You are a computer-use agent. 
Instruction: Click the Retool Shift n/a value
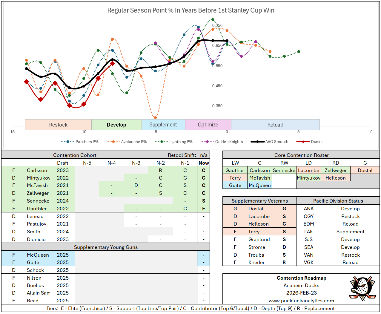point(204,155)
